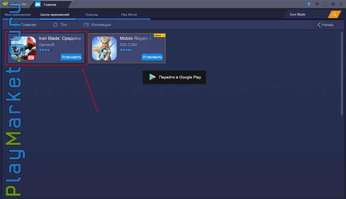Install Mobile Royale with Установить
Viewport: 346px width, 199px height.
pyautogui.click(x=152, y=57)
